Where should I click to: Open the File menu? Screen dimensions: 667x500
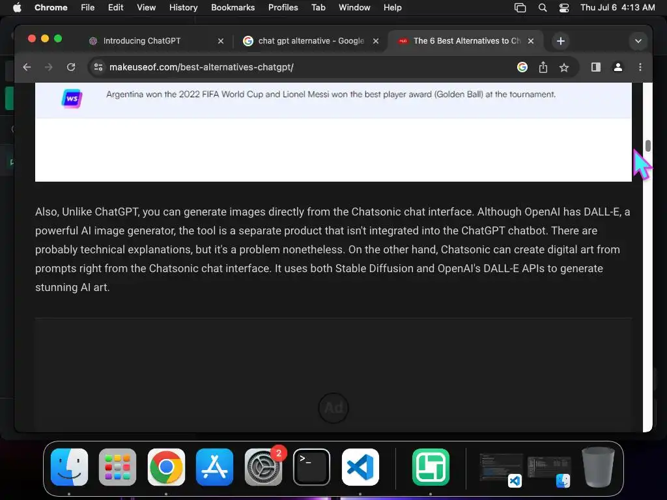[x=88, y=7]
